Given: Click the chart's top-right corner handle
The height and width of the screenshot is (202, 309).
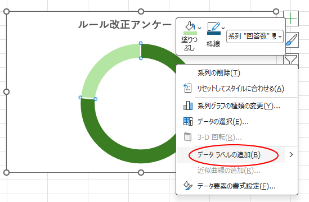Looking at the screenshot, I should [276, 12].
